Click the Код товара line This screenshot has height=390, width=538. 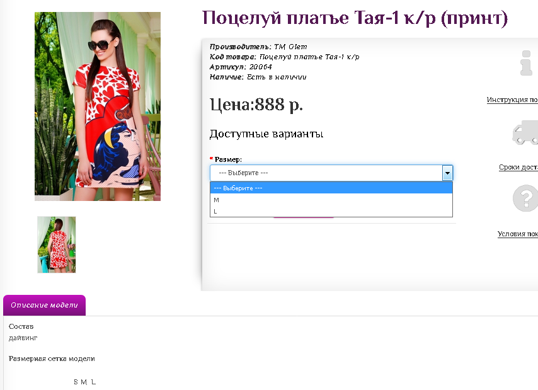(x=285, y=57)
